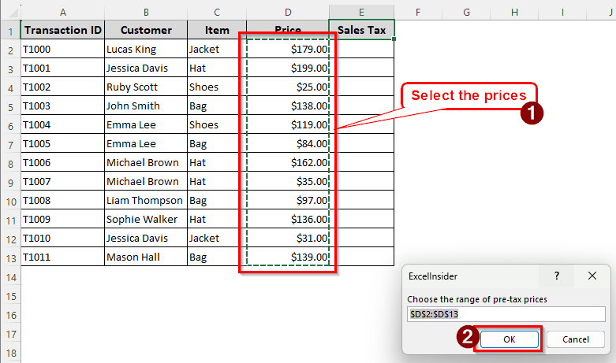The height and width of the screenshot is (363, 616).
Task: Click the Jacket cell in row 2
Action: coord(217,49)
